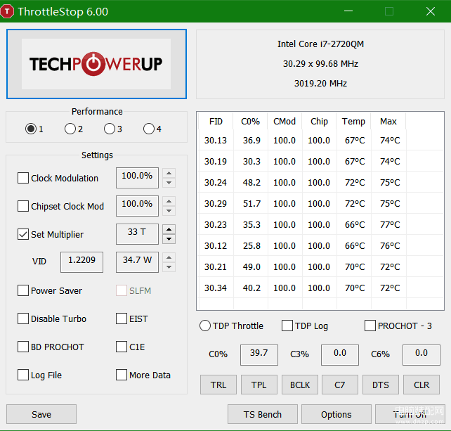The width and height of the screenshot is (451, 431).
Task: Increase Clock Modulation with up arrow
Action: pyautogui.click(x=169, y=173)
